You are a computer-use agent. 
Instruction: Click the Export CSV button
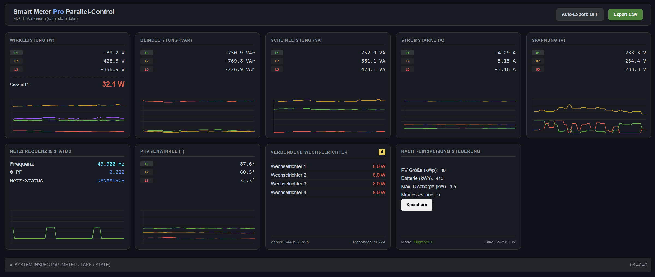click(625, 14)
